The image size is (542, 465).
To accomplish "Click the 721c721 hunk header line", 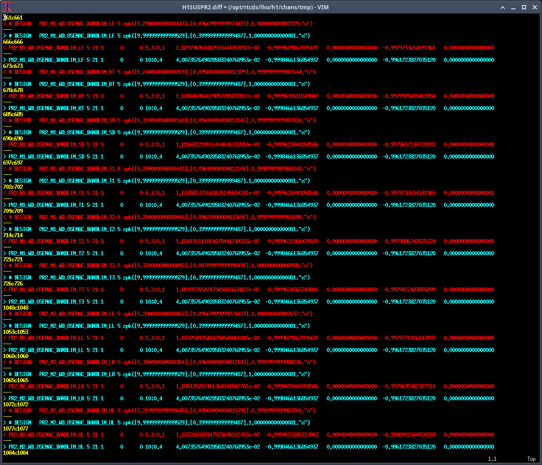I will [13, 259].
